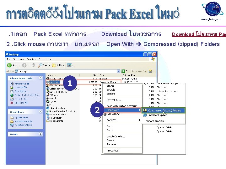The image size is (226, 169).
Task: Expand the Details panel
Action: (40, 134)
